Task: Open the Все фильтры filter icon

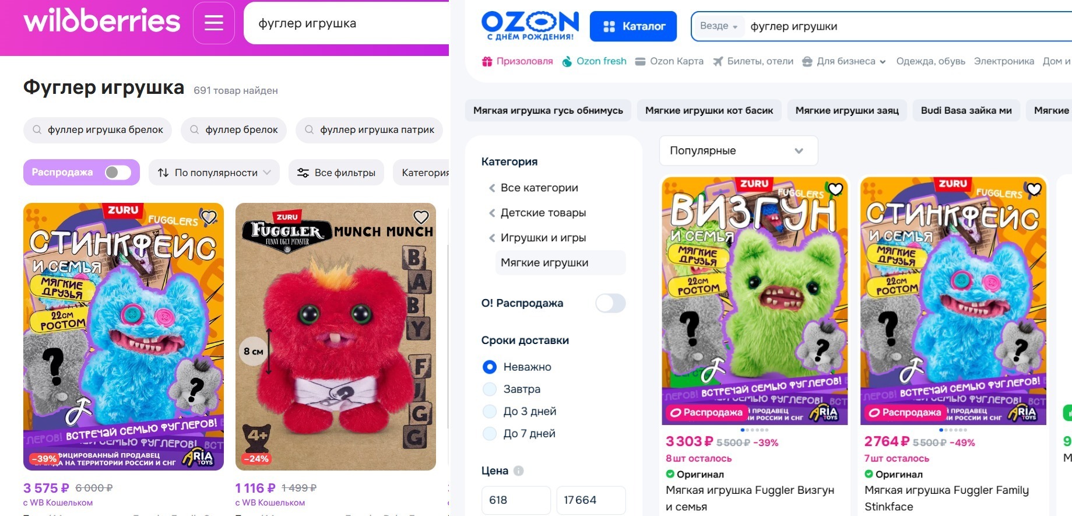Action: pyautogui.click(x=303, y=173)
